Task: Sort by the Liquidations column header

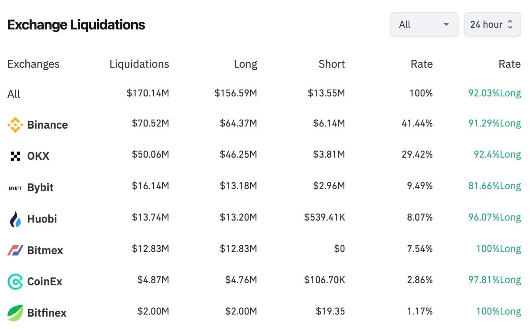Action: pyautogui.click(x=139, y=64)
